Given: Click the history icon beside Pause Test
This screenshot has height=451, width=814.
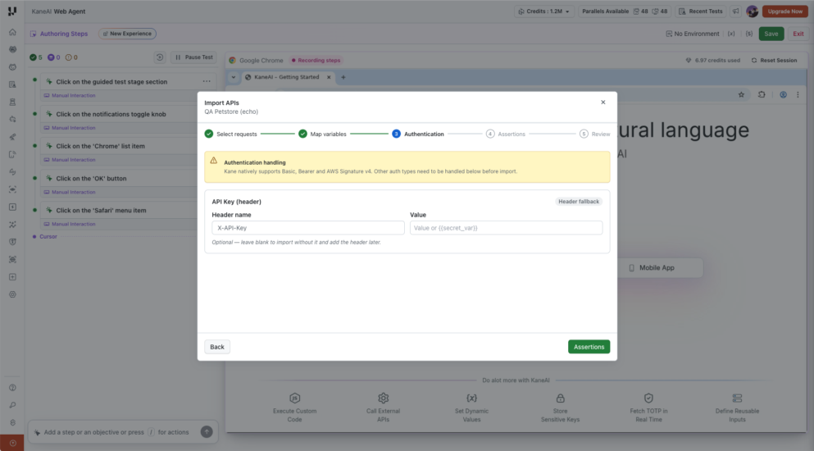Looking at the screenshot, I should pos(160,57).
